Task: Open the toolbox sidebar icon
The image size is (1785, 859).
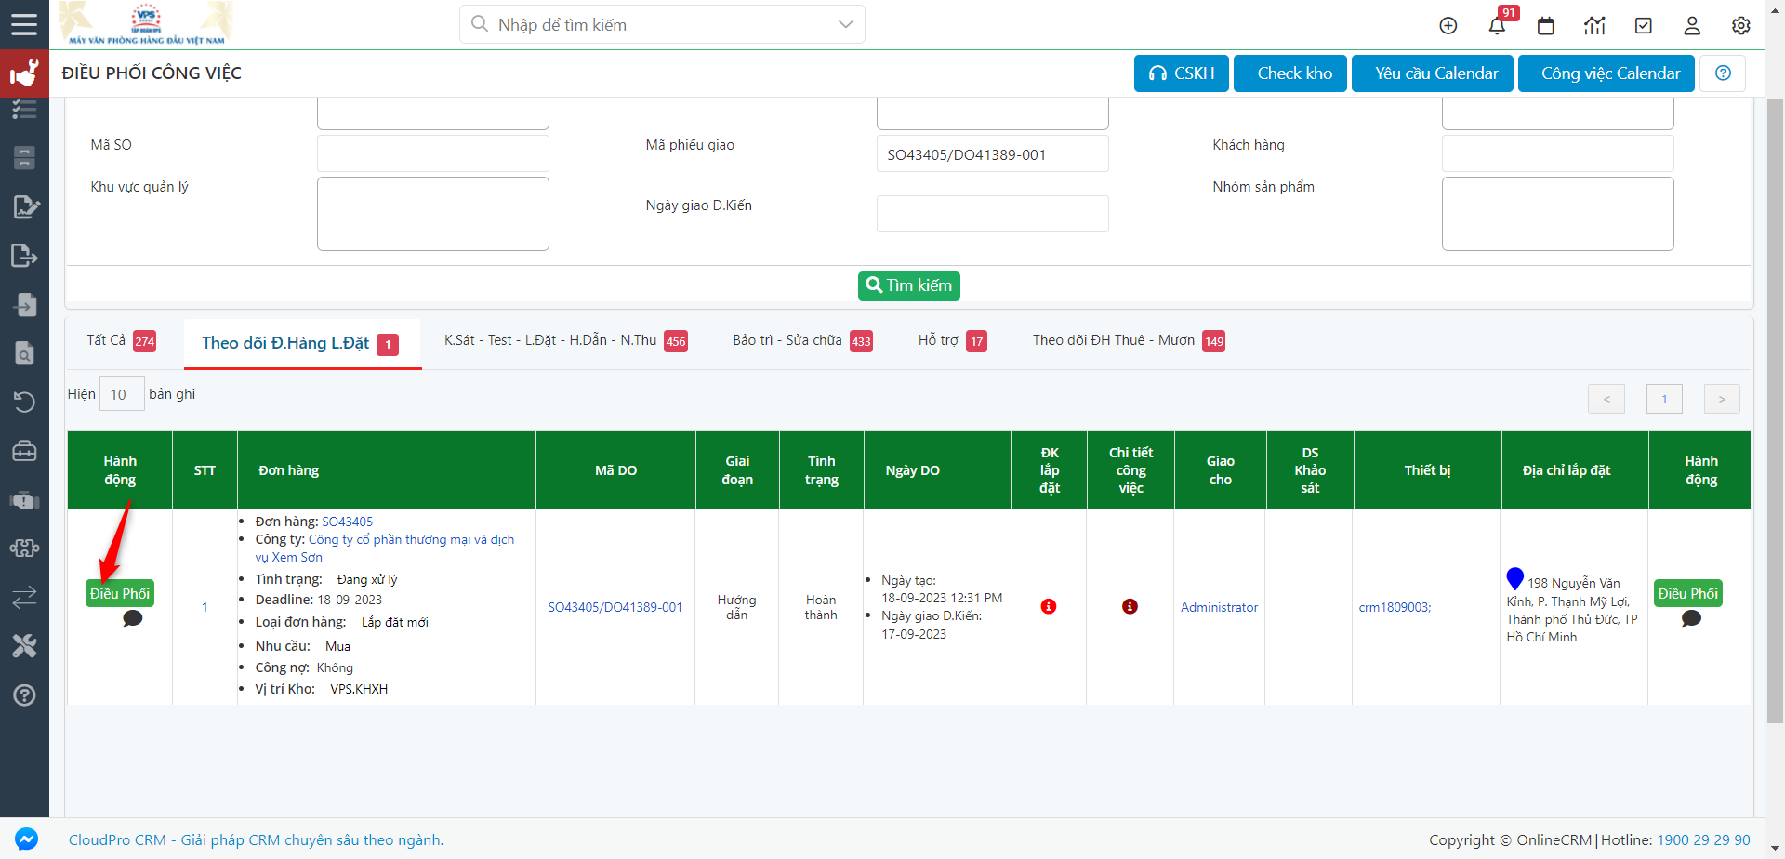Action: 24,451
